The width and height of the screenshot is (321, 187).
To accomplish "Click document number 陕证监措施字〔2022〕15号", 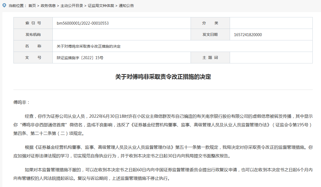I will pos(80,58).
